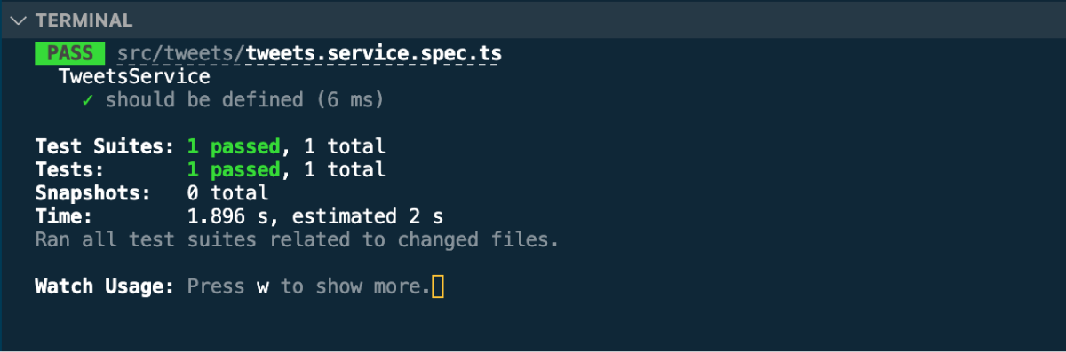Click the 'Time:' label

pos(64,216)
